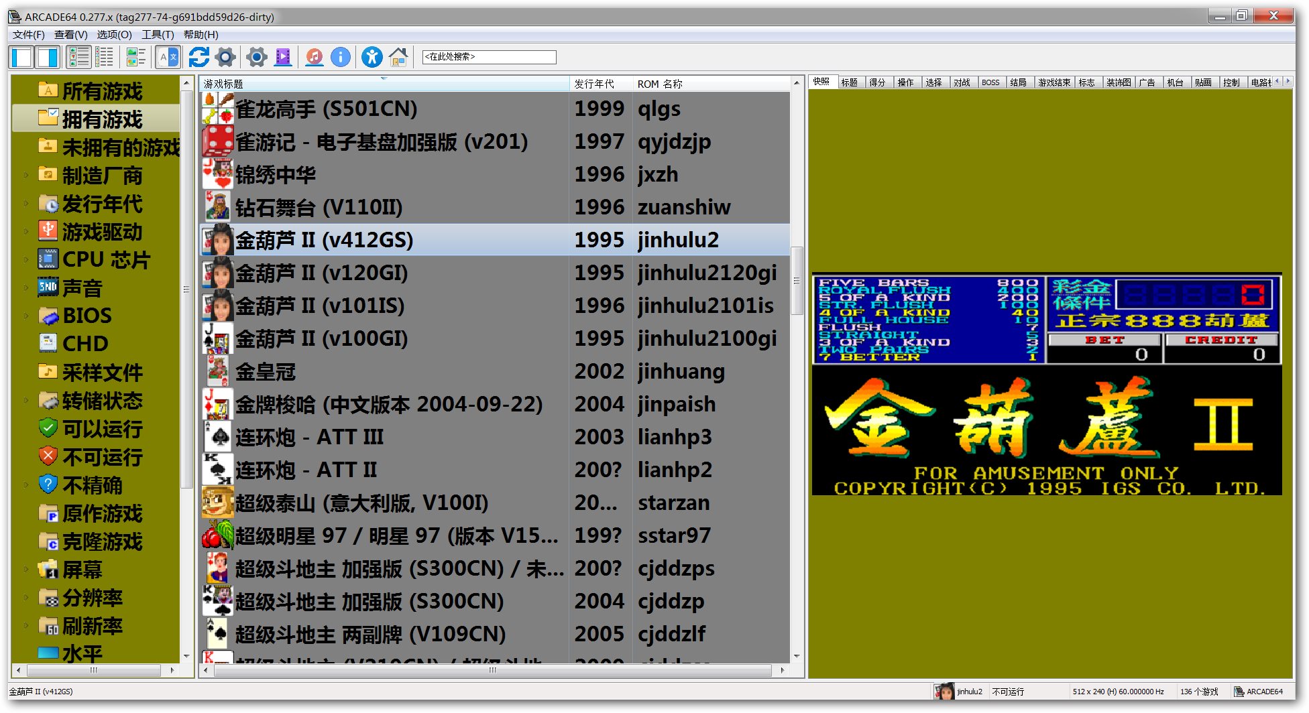This screenshot has width=1309, height=713.
Task: Click the accessibility person icon
Action: pyautogui.click(x=372, y=58)
